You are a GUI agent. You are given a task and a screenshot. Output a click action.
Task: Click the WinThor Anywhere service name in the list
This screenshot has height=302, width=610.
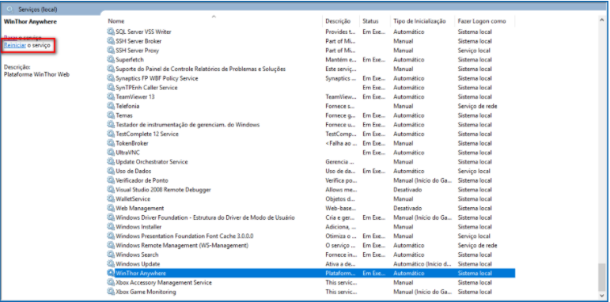(141, 274)
